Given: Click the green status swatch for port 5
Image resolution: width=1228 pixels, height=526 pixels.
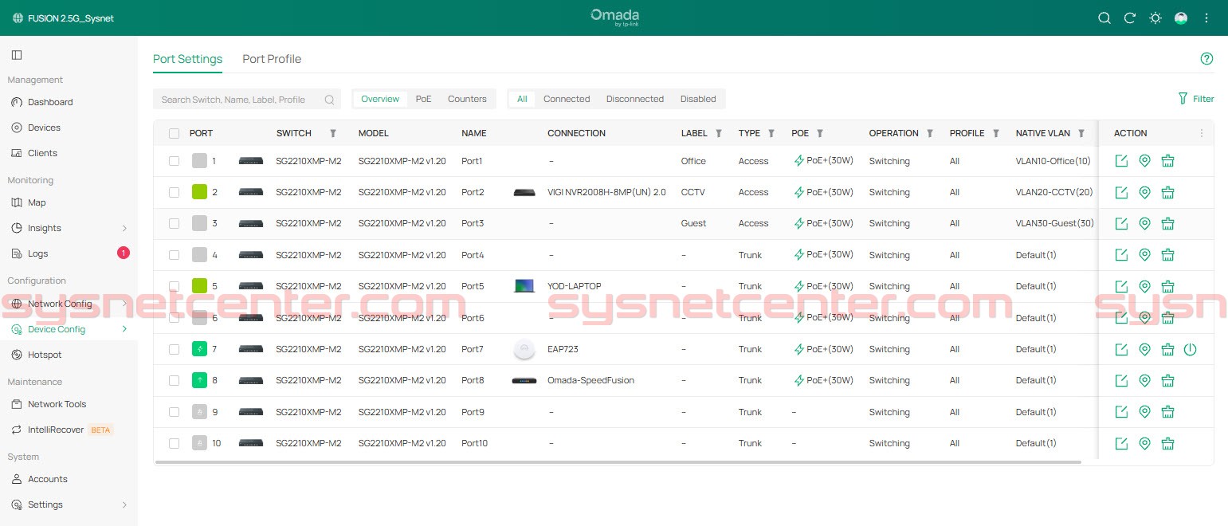Looking at the screenshot, I should pyautogui.click(x=199, y=286).
